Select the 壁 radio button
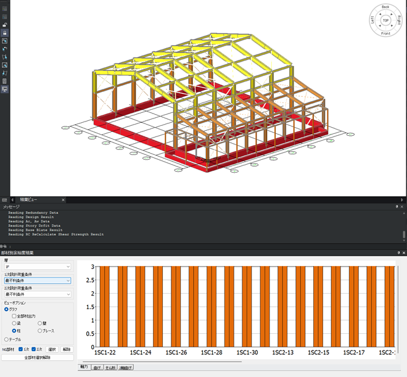The image size is (407, 377). tap(39, 323)
